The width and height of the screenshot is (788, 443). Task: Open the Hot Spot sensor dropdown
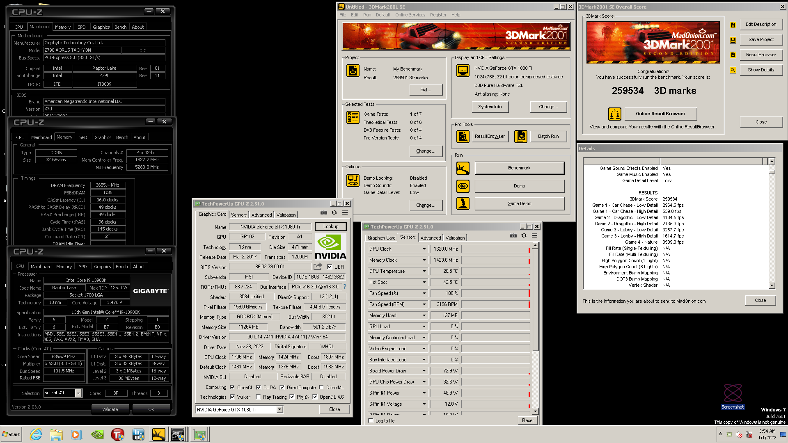424,282
